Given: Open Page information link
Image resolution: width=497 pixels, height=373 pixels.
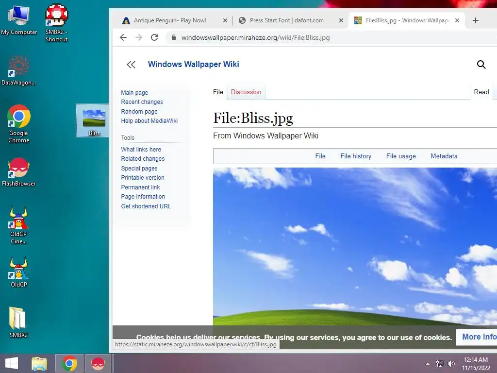Looking at the screenshot, I should pyautogui.click(x=143, y=197).
